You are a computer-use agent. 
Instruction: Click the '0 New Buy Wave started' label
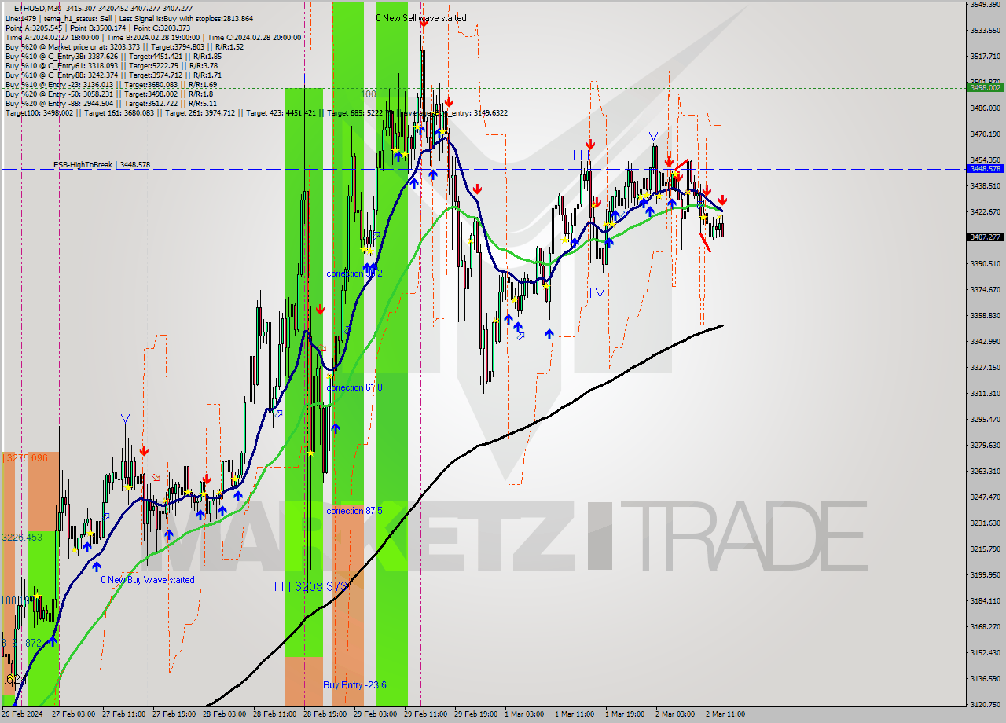coord(148,580)
